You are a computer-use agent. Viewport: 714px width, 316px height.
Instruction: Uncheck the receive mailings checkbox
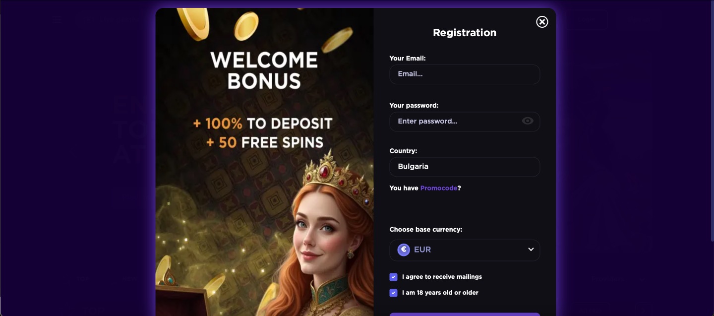pyautogui.click(x=394, y=277)
